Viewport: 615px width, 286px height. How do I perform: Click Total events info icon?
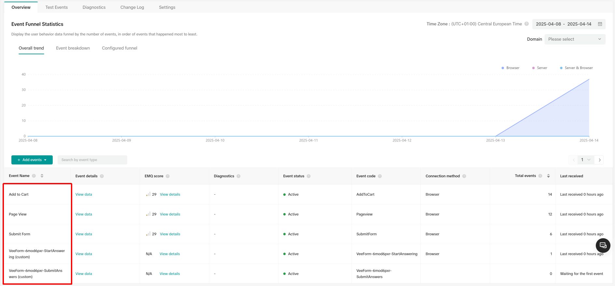(540, 176)
